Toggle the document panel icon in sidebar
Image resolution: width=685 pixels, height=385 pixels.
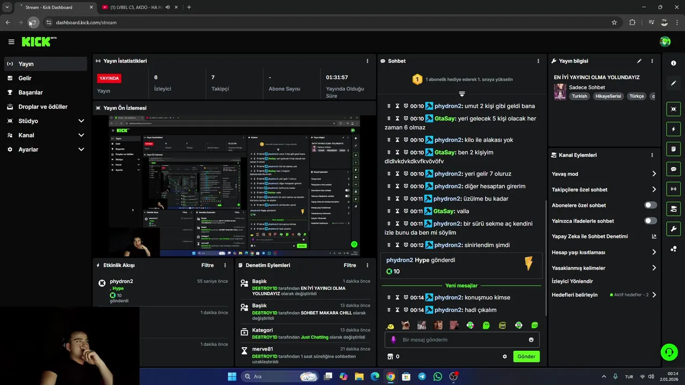(x=673, y=149)
